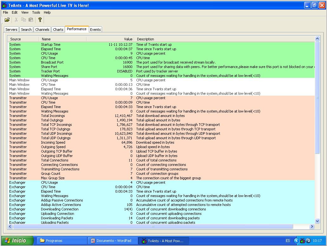Click the horizontal scrollbar thumb
The image size is (327, 246).
[x=153, y=226]
